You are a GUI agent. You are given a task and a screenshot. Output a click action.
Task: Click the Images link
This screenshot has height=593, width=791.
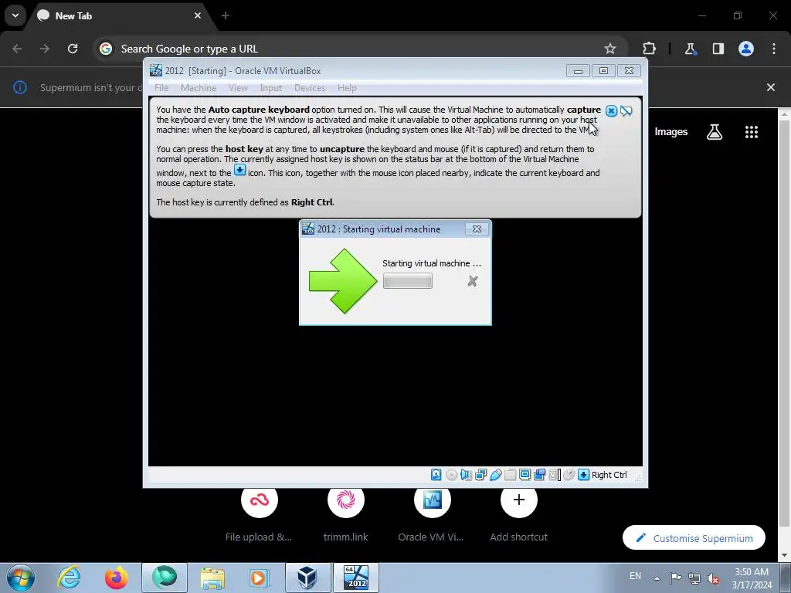(671, 131)
